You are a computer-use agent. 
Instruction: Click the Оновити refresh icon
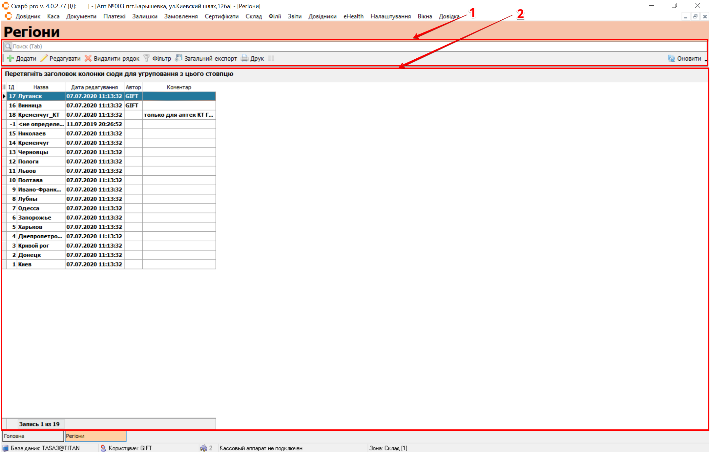[671, 58]
